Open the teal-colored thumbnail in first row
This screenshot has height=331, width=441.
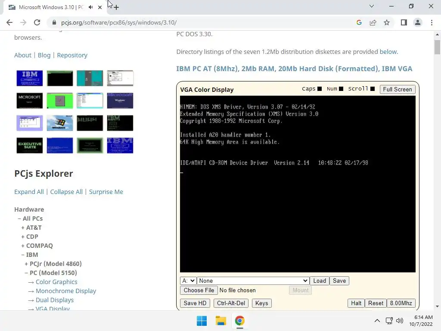[90, 78]
